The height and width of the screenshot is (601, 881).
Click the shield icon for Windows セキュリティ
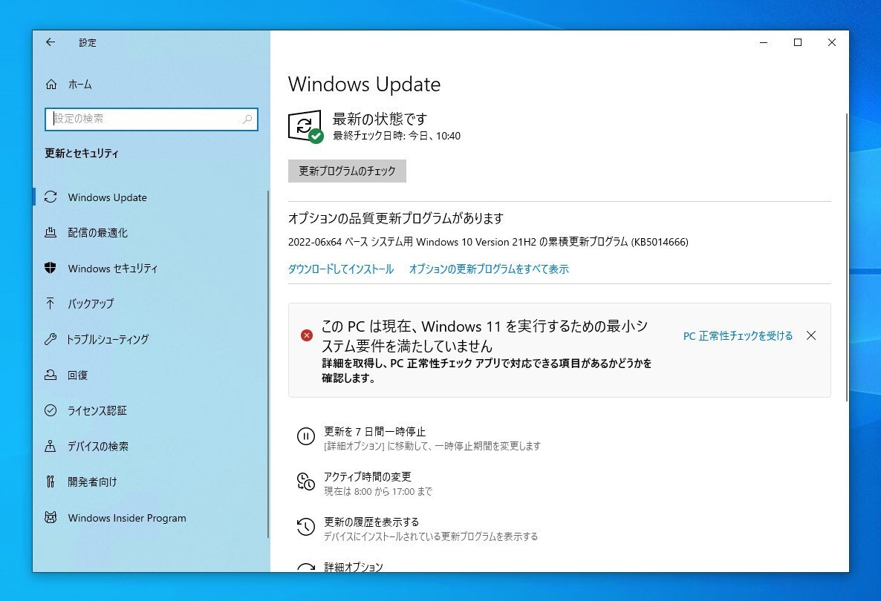point(51,268)
